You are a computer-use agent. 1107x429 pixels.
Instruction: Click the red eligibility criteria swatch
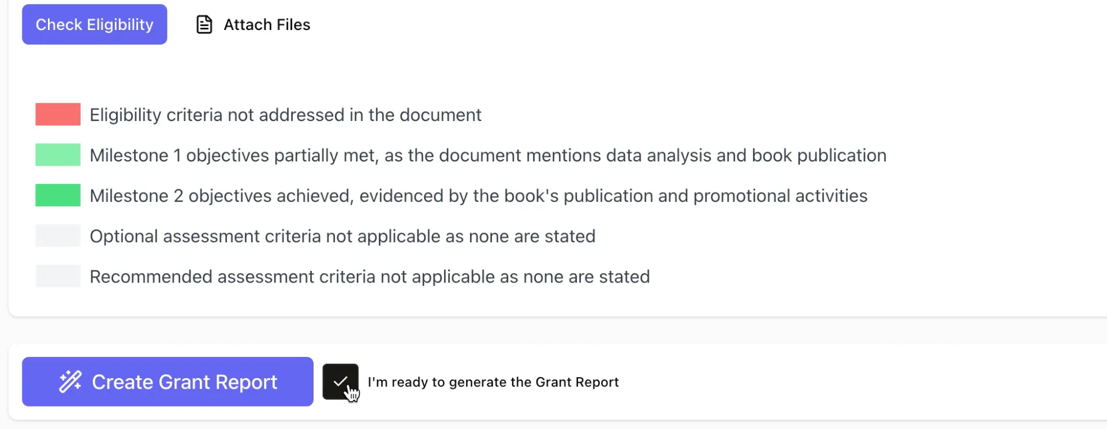(58, 114)
